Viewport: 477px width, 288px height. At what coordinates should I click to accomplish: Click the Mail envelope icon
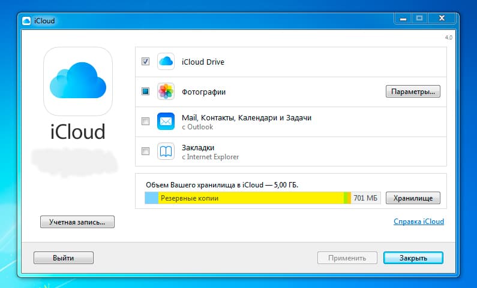166,121
